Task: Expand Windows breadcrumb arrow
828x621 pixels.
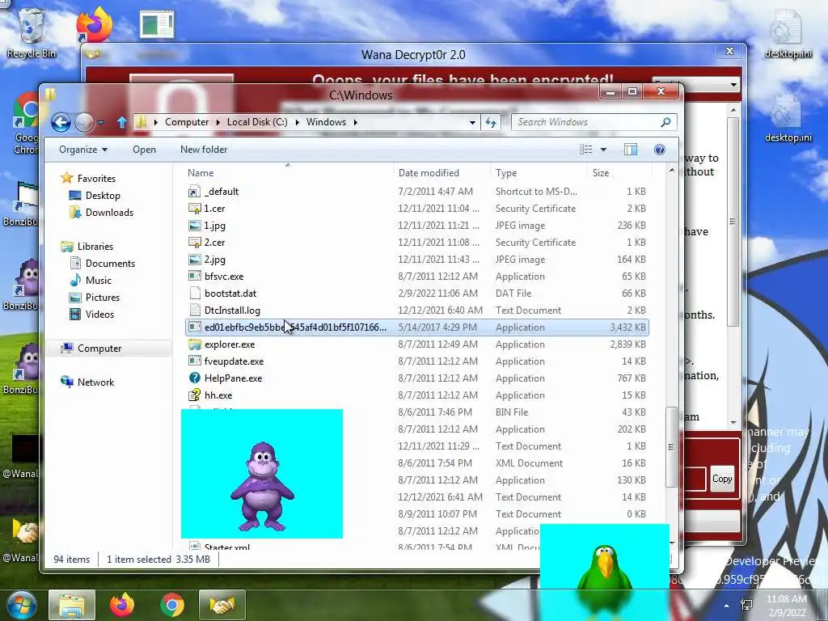Action: (356, 123)
